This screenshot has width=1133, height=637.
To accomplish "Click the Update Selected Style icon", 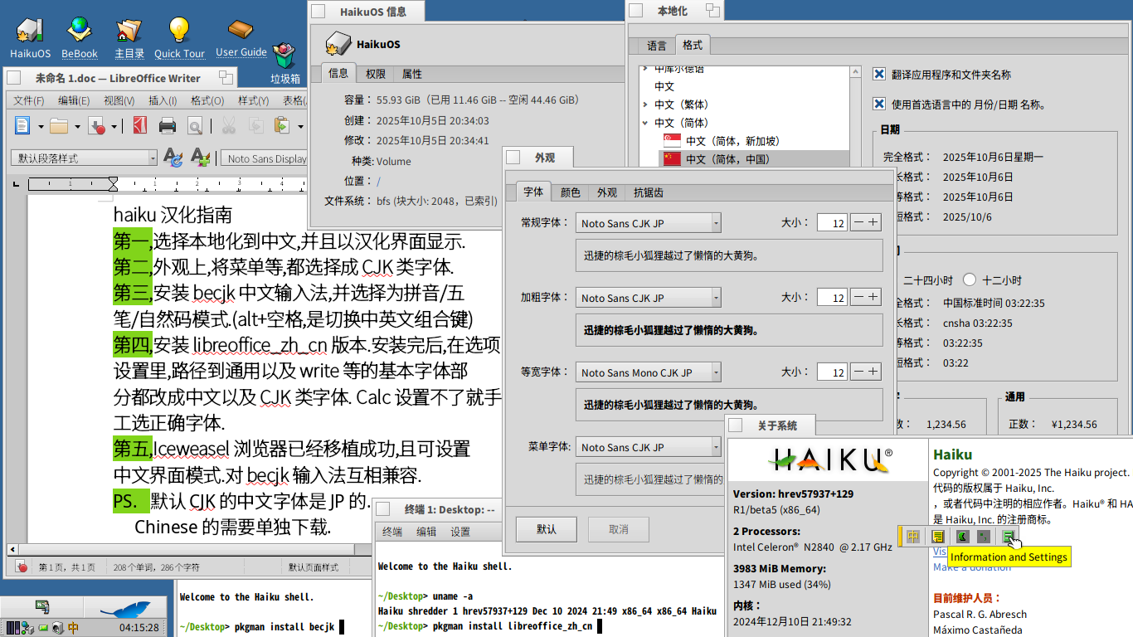I will click(x=173, y=158).
